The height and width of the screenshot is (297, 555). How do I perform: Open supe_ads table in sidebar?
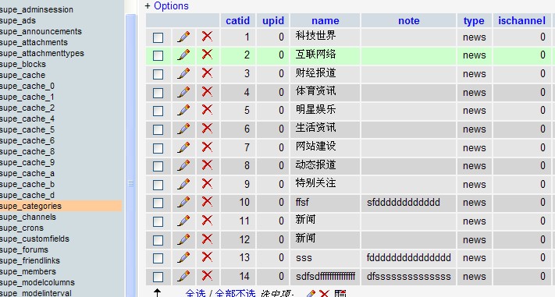point(18,20)
